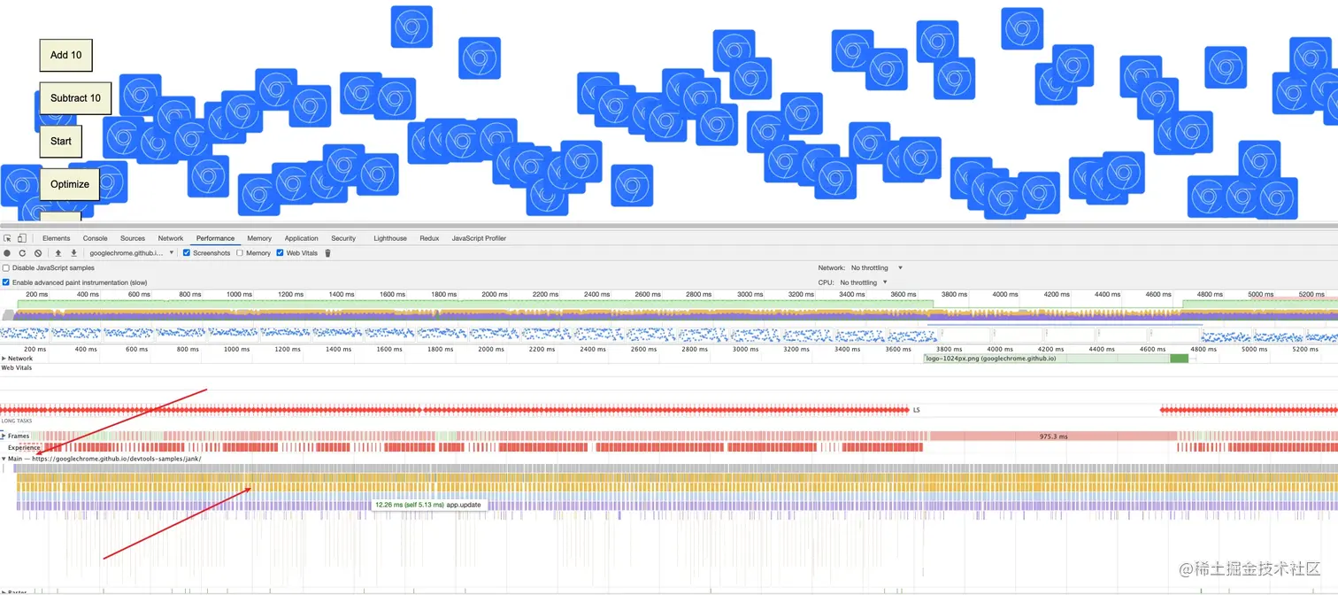
Task: Toggle the device toolbar icon
Action: pos(22,238)
